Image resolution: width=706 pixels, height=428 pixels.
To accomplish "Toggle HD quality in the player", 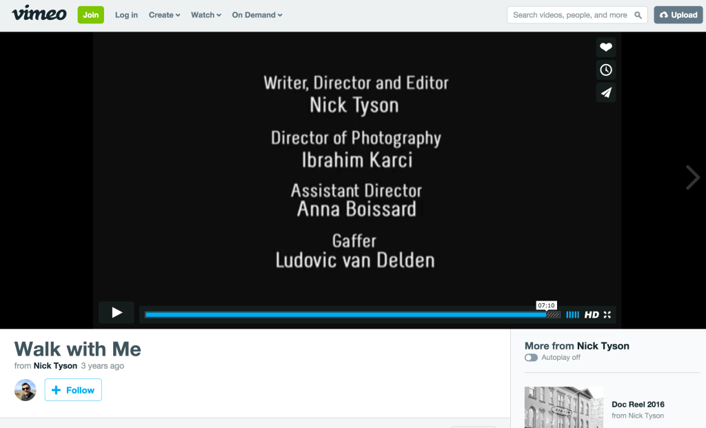I will pyautogui.click(x=592, y=315).
